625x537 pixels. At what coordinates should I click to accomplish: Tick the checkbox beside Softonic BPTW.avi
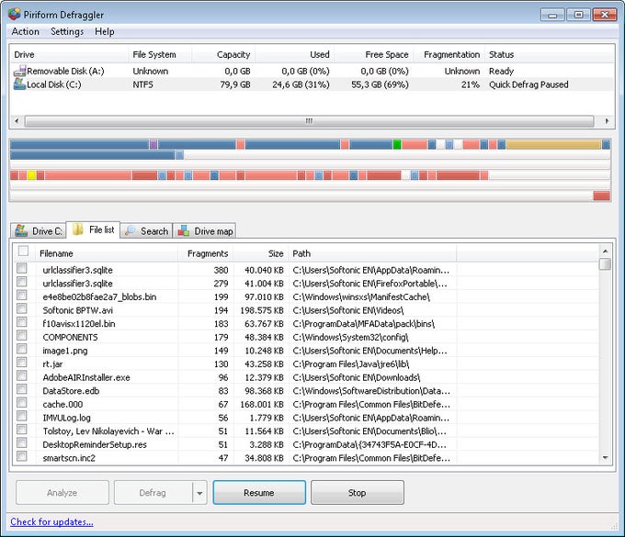(22, 308)
